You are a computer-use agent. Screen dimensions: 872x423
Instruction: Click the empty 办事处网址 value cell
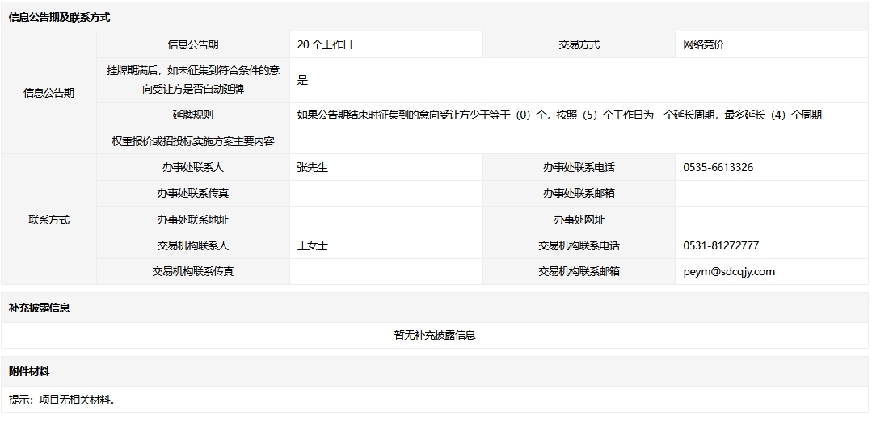(x=771, y=220)
